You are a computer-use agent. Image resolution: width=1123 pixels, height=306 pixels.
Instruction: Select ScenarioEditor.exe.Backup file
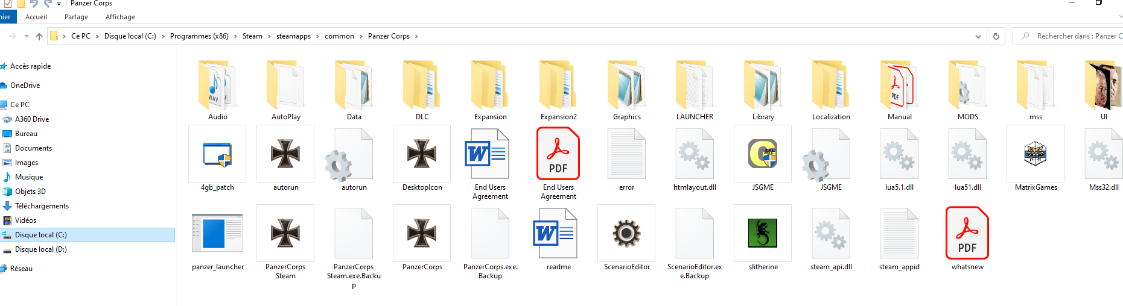pos(695,243)
